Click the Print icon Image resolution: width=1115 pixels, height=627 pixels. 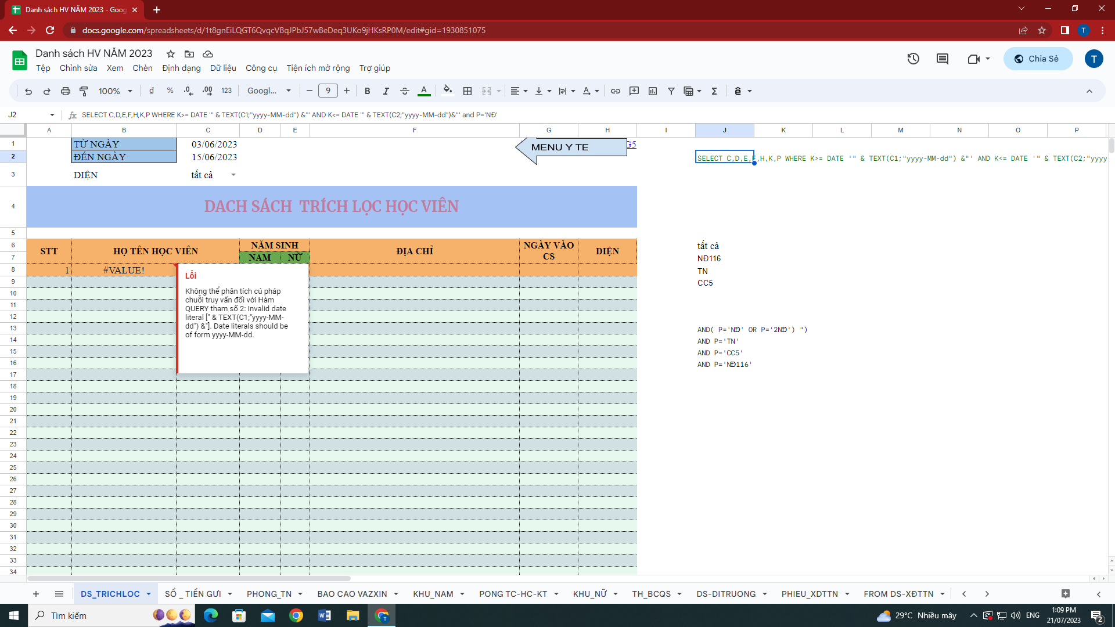66,91
